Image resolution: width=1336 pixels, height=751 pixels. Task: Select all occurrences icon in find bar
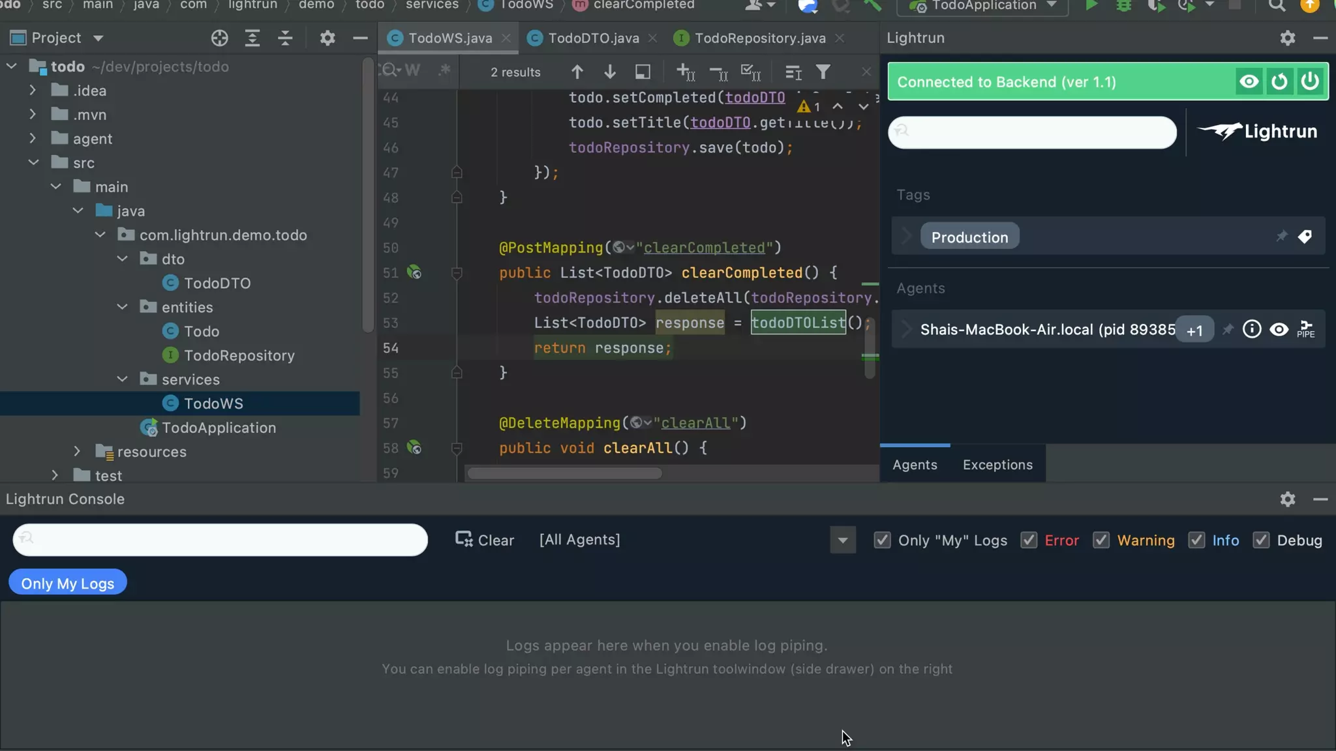[751, 72]
